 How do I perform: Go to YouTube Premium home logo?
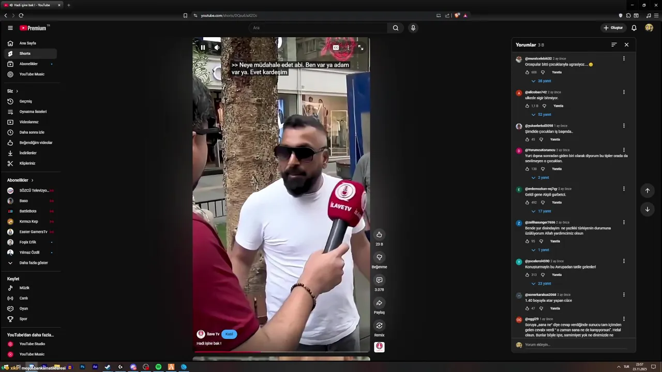click(34, 28)
